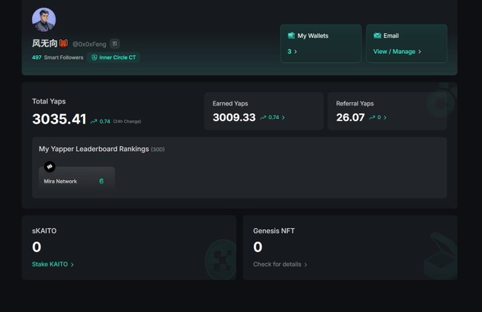The height and width of the screenshot is (312, 482).
Task: Click the Mira Network logo icon
Action: [50, 167]
